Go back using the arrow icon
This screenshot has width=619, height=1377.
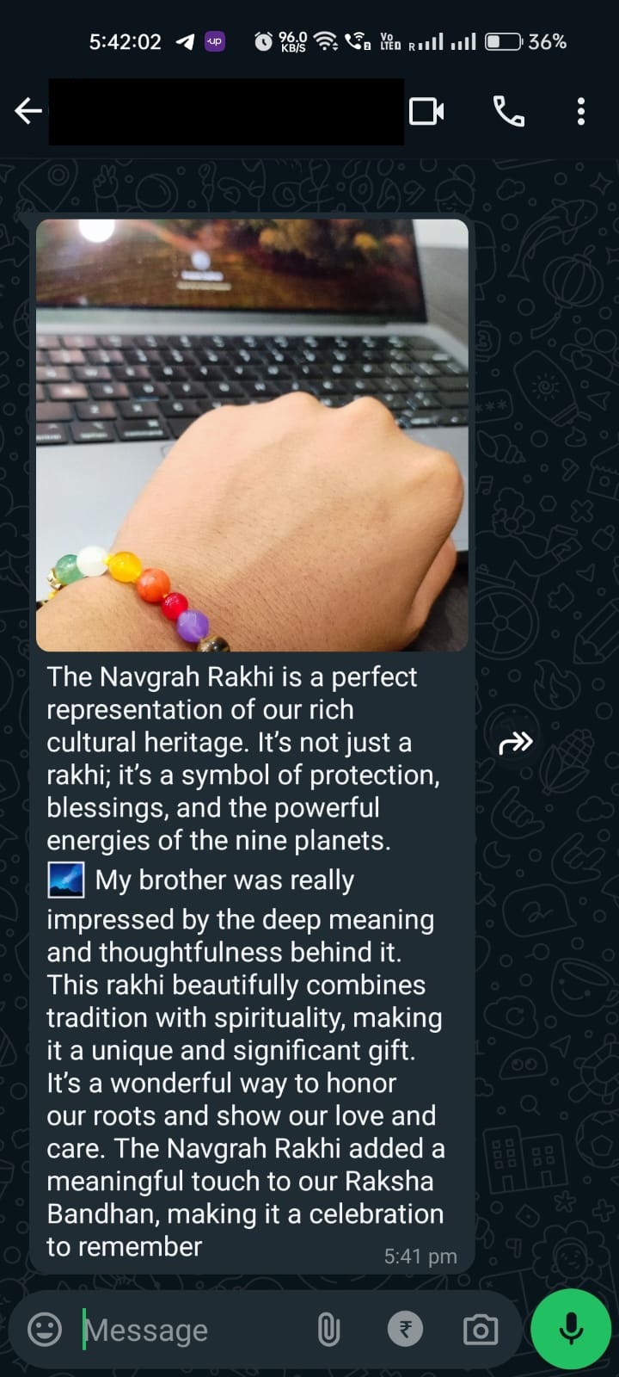point(28,111)
